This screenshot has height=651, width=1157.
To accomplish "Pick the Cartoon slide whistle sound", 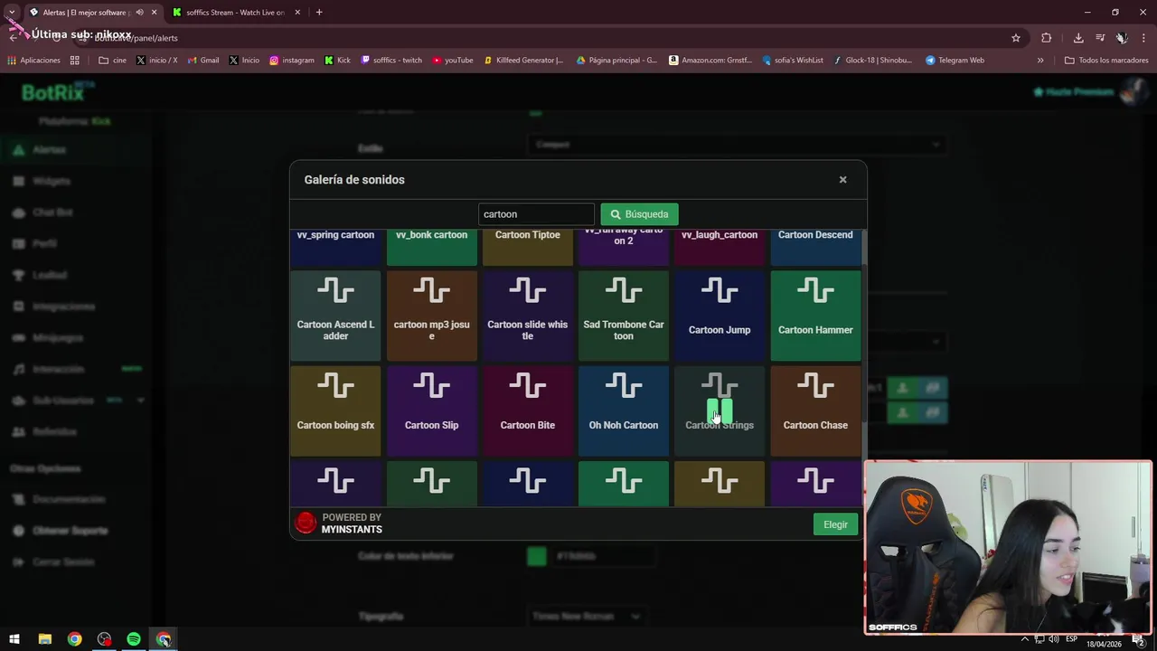I will pos(527,316).
